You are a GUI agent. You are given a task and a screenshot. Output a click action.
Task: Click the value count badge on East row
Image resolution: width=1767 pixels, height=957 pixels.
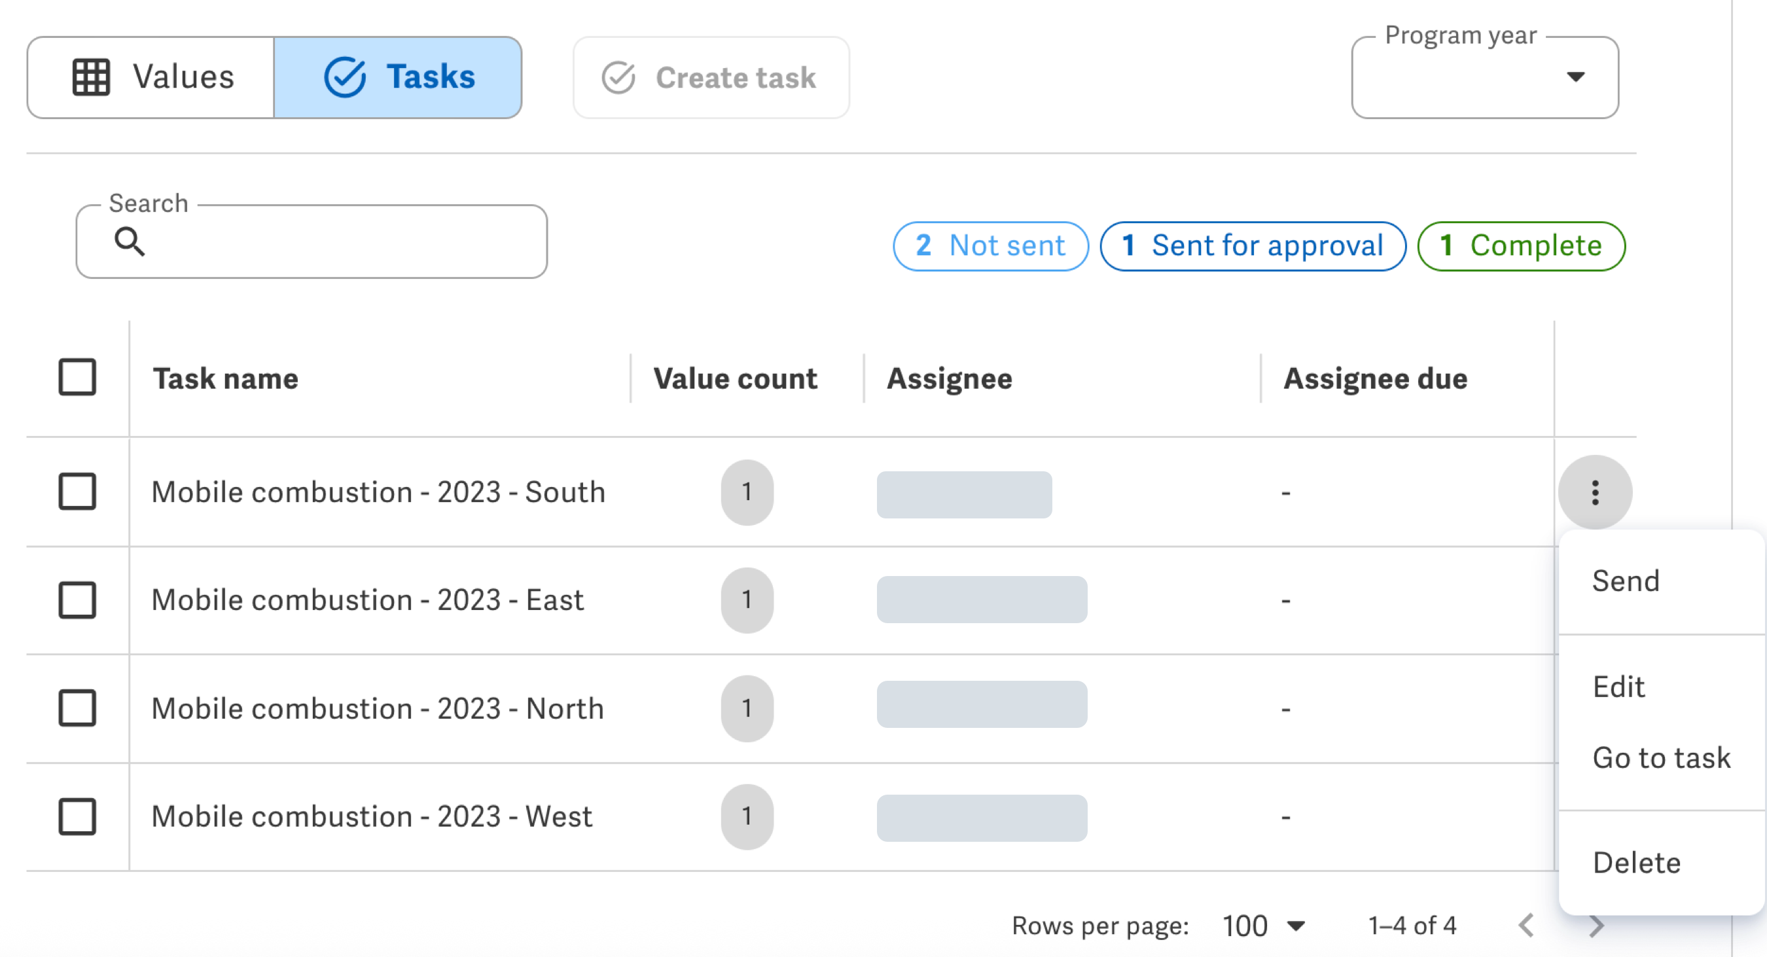(x=747, y=600)
